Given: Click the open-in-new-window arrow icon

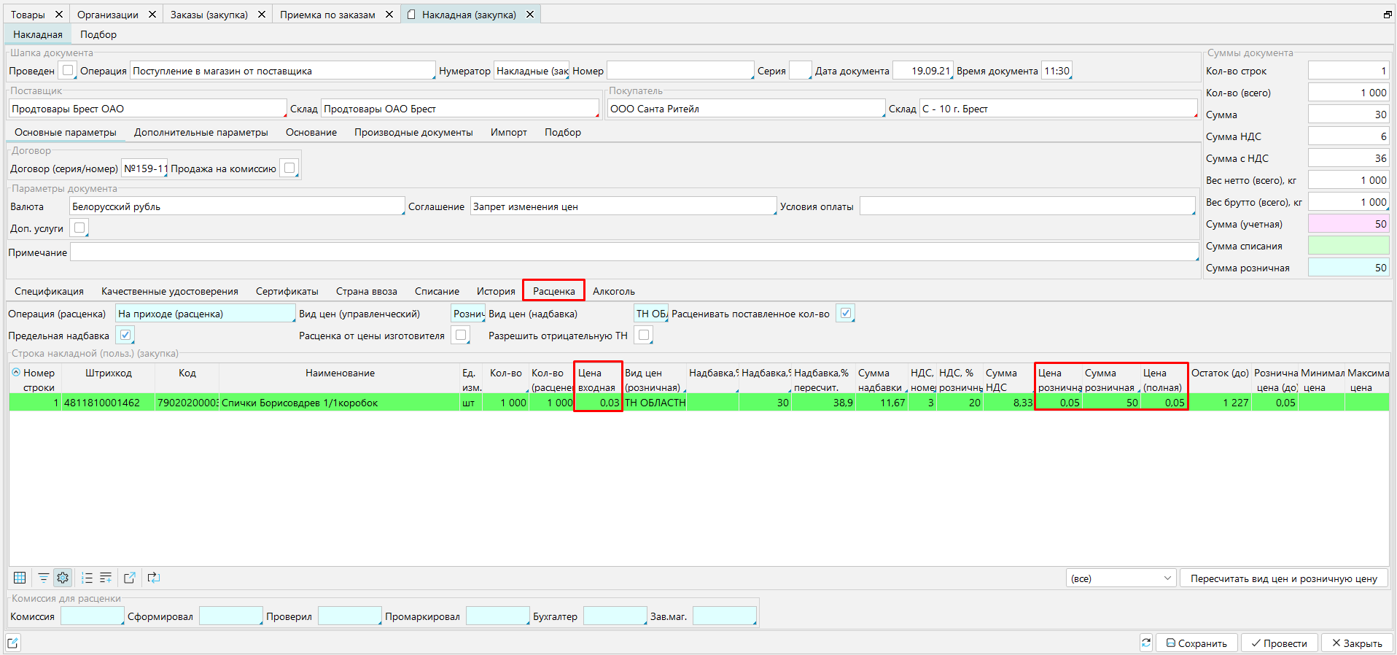Looking at the screenshot, I should tap(130, 578).
